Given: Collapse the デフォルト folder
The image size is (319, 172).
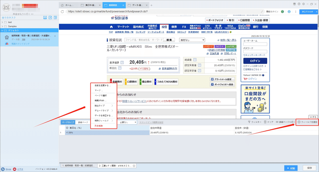Looking at the screenshot, I should (x=2, y=31).
